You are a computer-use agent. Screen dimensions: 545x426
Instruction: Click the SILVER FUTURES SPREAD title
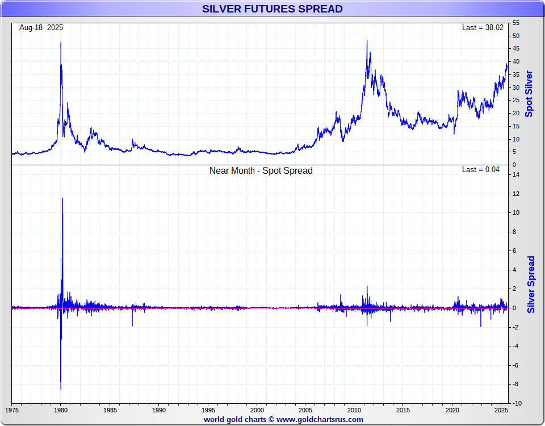[272, 9]
